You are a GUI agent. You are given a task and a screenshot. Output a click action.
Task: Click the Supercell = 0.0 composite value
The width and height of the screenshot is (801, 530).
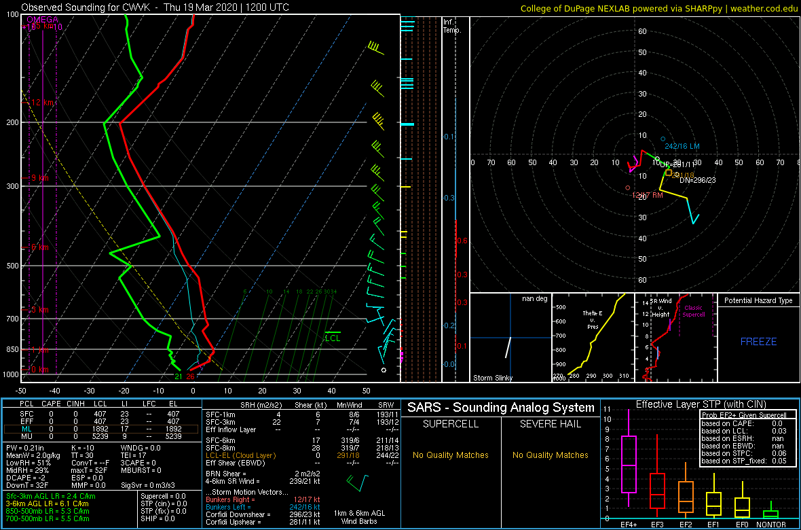pyautogui.click(x=164, y=497)
